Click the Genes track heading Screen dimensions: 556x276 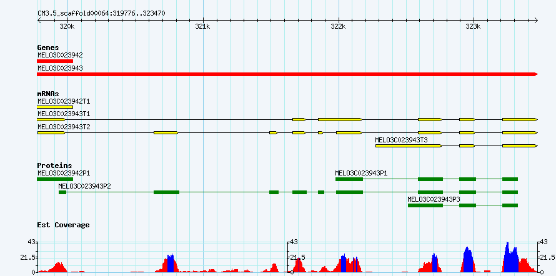(x=48, y=47)
